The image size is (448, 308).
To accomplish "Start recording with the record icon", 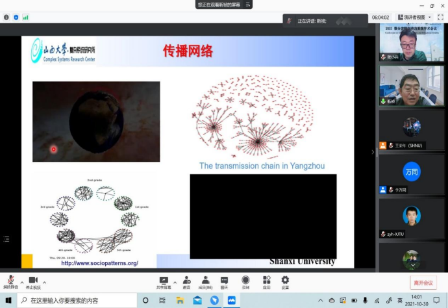I will pyautogui.click(x=245, y=281).
